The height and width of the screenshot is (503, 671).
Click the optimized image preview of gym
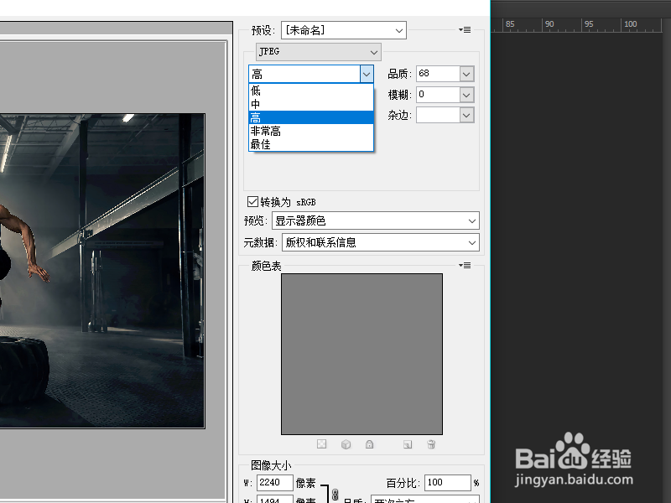102,271
